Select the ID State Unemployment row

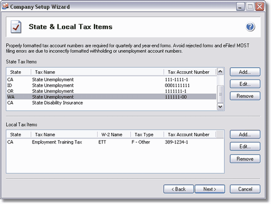click(x=112, y=85)
